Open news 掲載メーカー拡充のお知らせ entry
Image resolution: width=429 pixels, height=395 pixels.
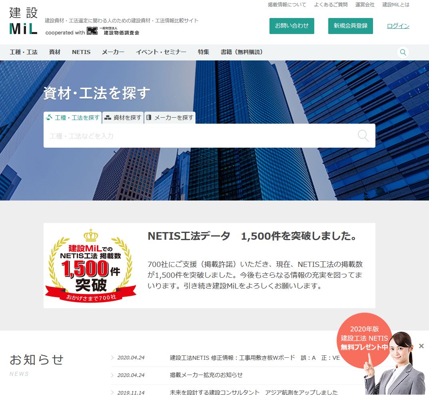pos(206,375)
